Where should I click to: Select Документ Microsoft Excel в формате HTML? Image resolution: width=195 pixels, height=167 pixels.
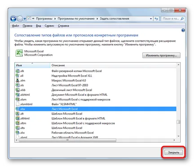point(96,94)
